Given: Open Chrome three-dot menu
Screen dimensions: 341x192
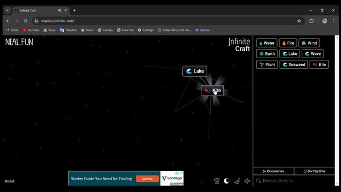Looking at the screenshot, I should pyautogui.click(x=334, y=21).
